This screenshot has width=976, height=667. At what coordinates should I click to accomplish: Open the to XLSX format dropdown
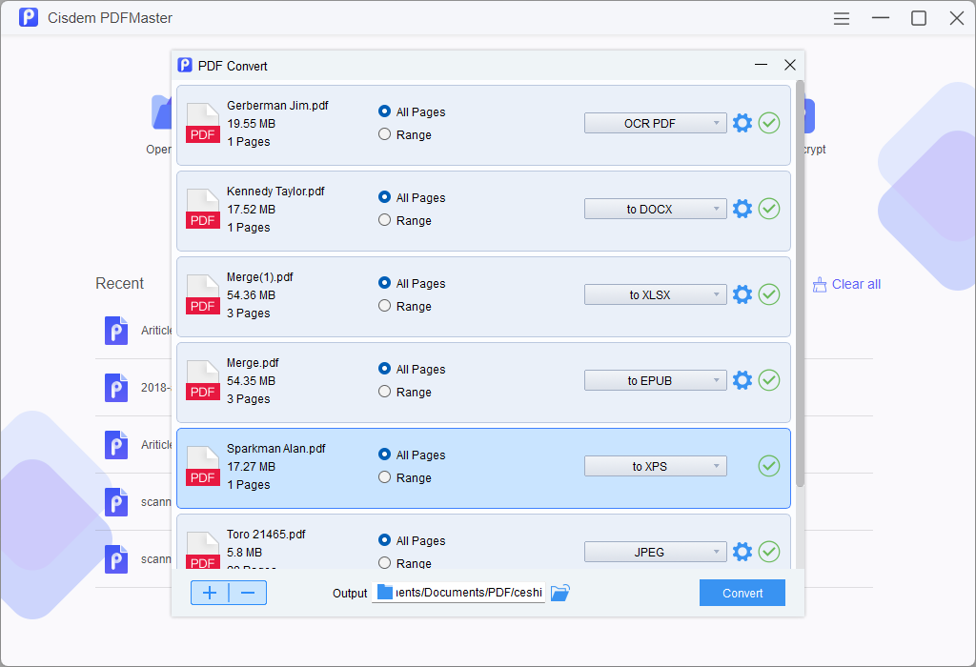pyautogui.click(x=655, y=294)
